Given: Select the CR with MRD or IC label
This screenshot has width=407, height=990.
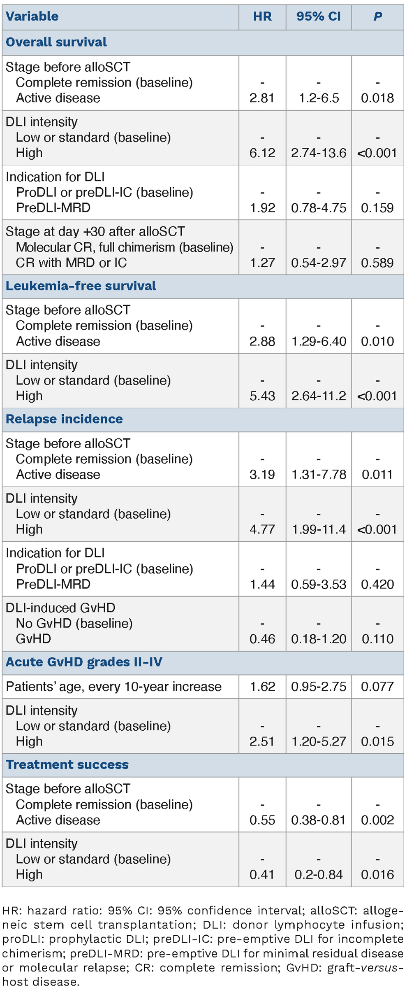Looking at the screenshot, I should point(71,263).
